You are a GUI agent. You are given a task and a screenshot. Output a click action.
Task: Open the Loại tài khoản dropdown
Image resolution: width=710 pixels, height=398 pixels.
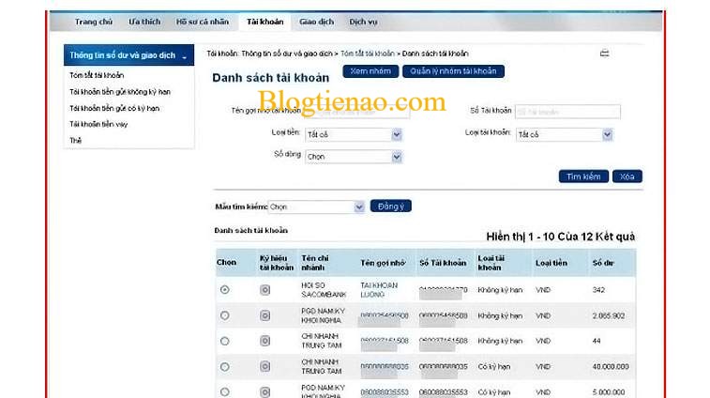(x=565, y=134)
